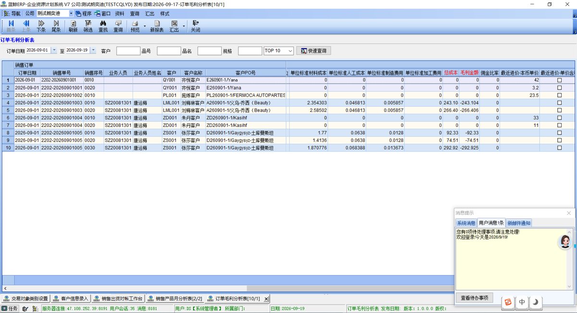Click the 刷新 refresh toolbar icon
This screenshot has height=313, width=577.
(x=73, y=25)
